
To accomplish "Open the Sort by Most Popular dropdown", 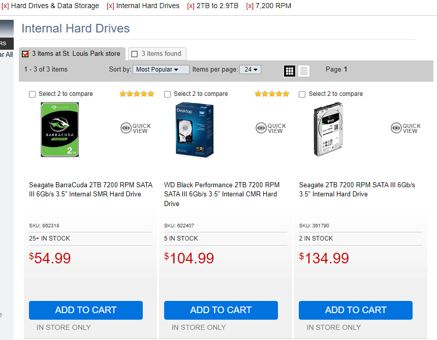I will pyautogui.click(x=161, y=70).
